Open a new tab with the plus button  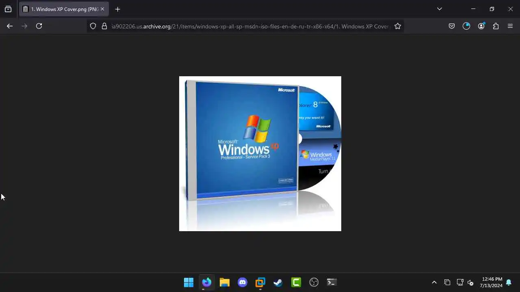[x=117, y=9]
